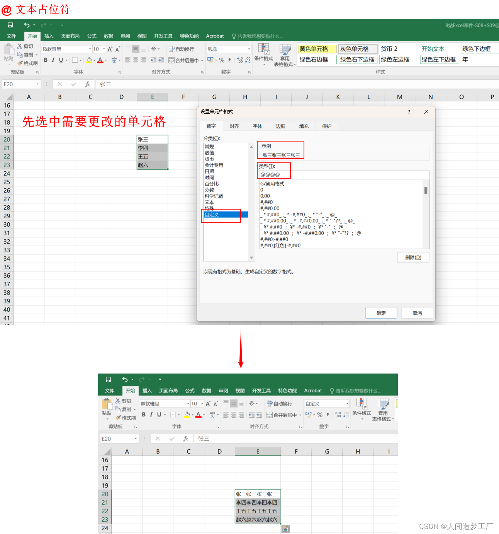The width and height of the screenshot is (499, 534).
Task: Click phonetic guide (wén) icon in upper ribbon
Action: (x=114, y=60)
